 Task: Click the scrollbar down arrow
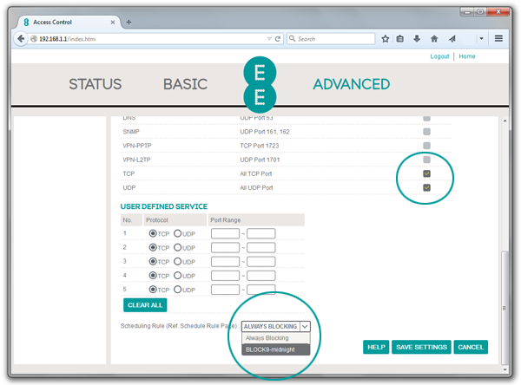[505, 369]
